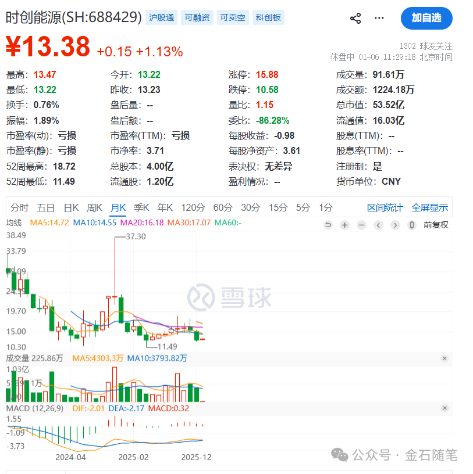Click the 1302 球友关注 followers text
Screen dimensions: 473x474
pyautogui.click(x=426, y=46)
